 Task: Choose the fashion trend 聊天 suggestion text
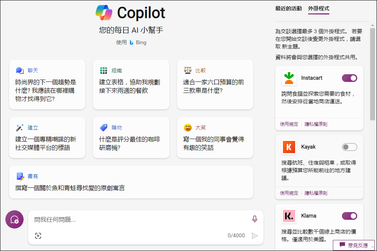click(46, 90)
